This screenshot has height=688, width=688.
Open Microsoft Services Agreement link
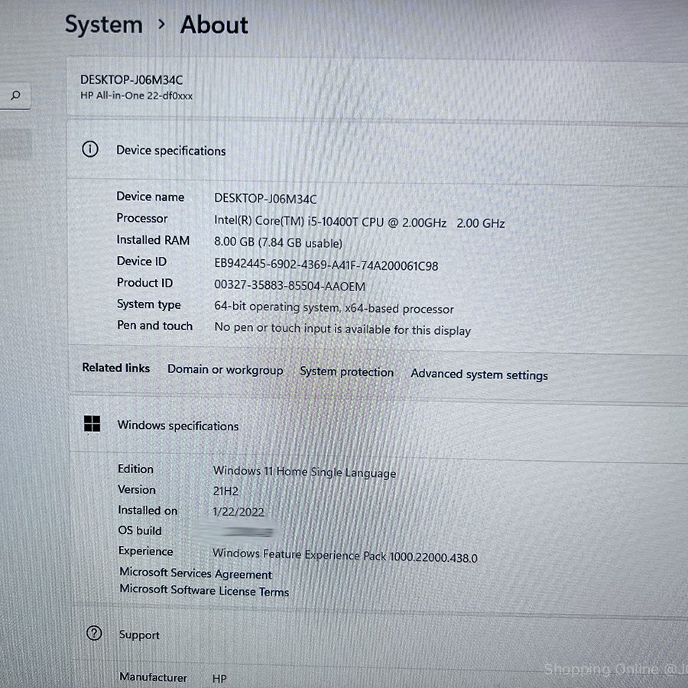[196, 573]
